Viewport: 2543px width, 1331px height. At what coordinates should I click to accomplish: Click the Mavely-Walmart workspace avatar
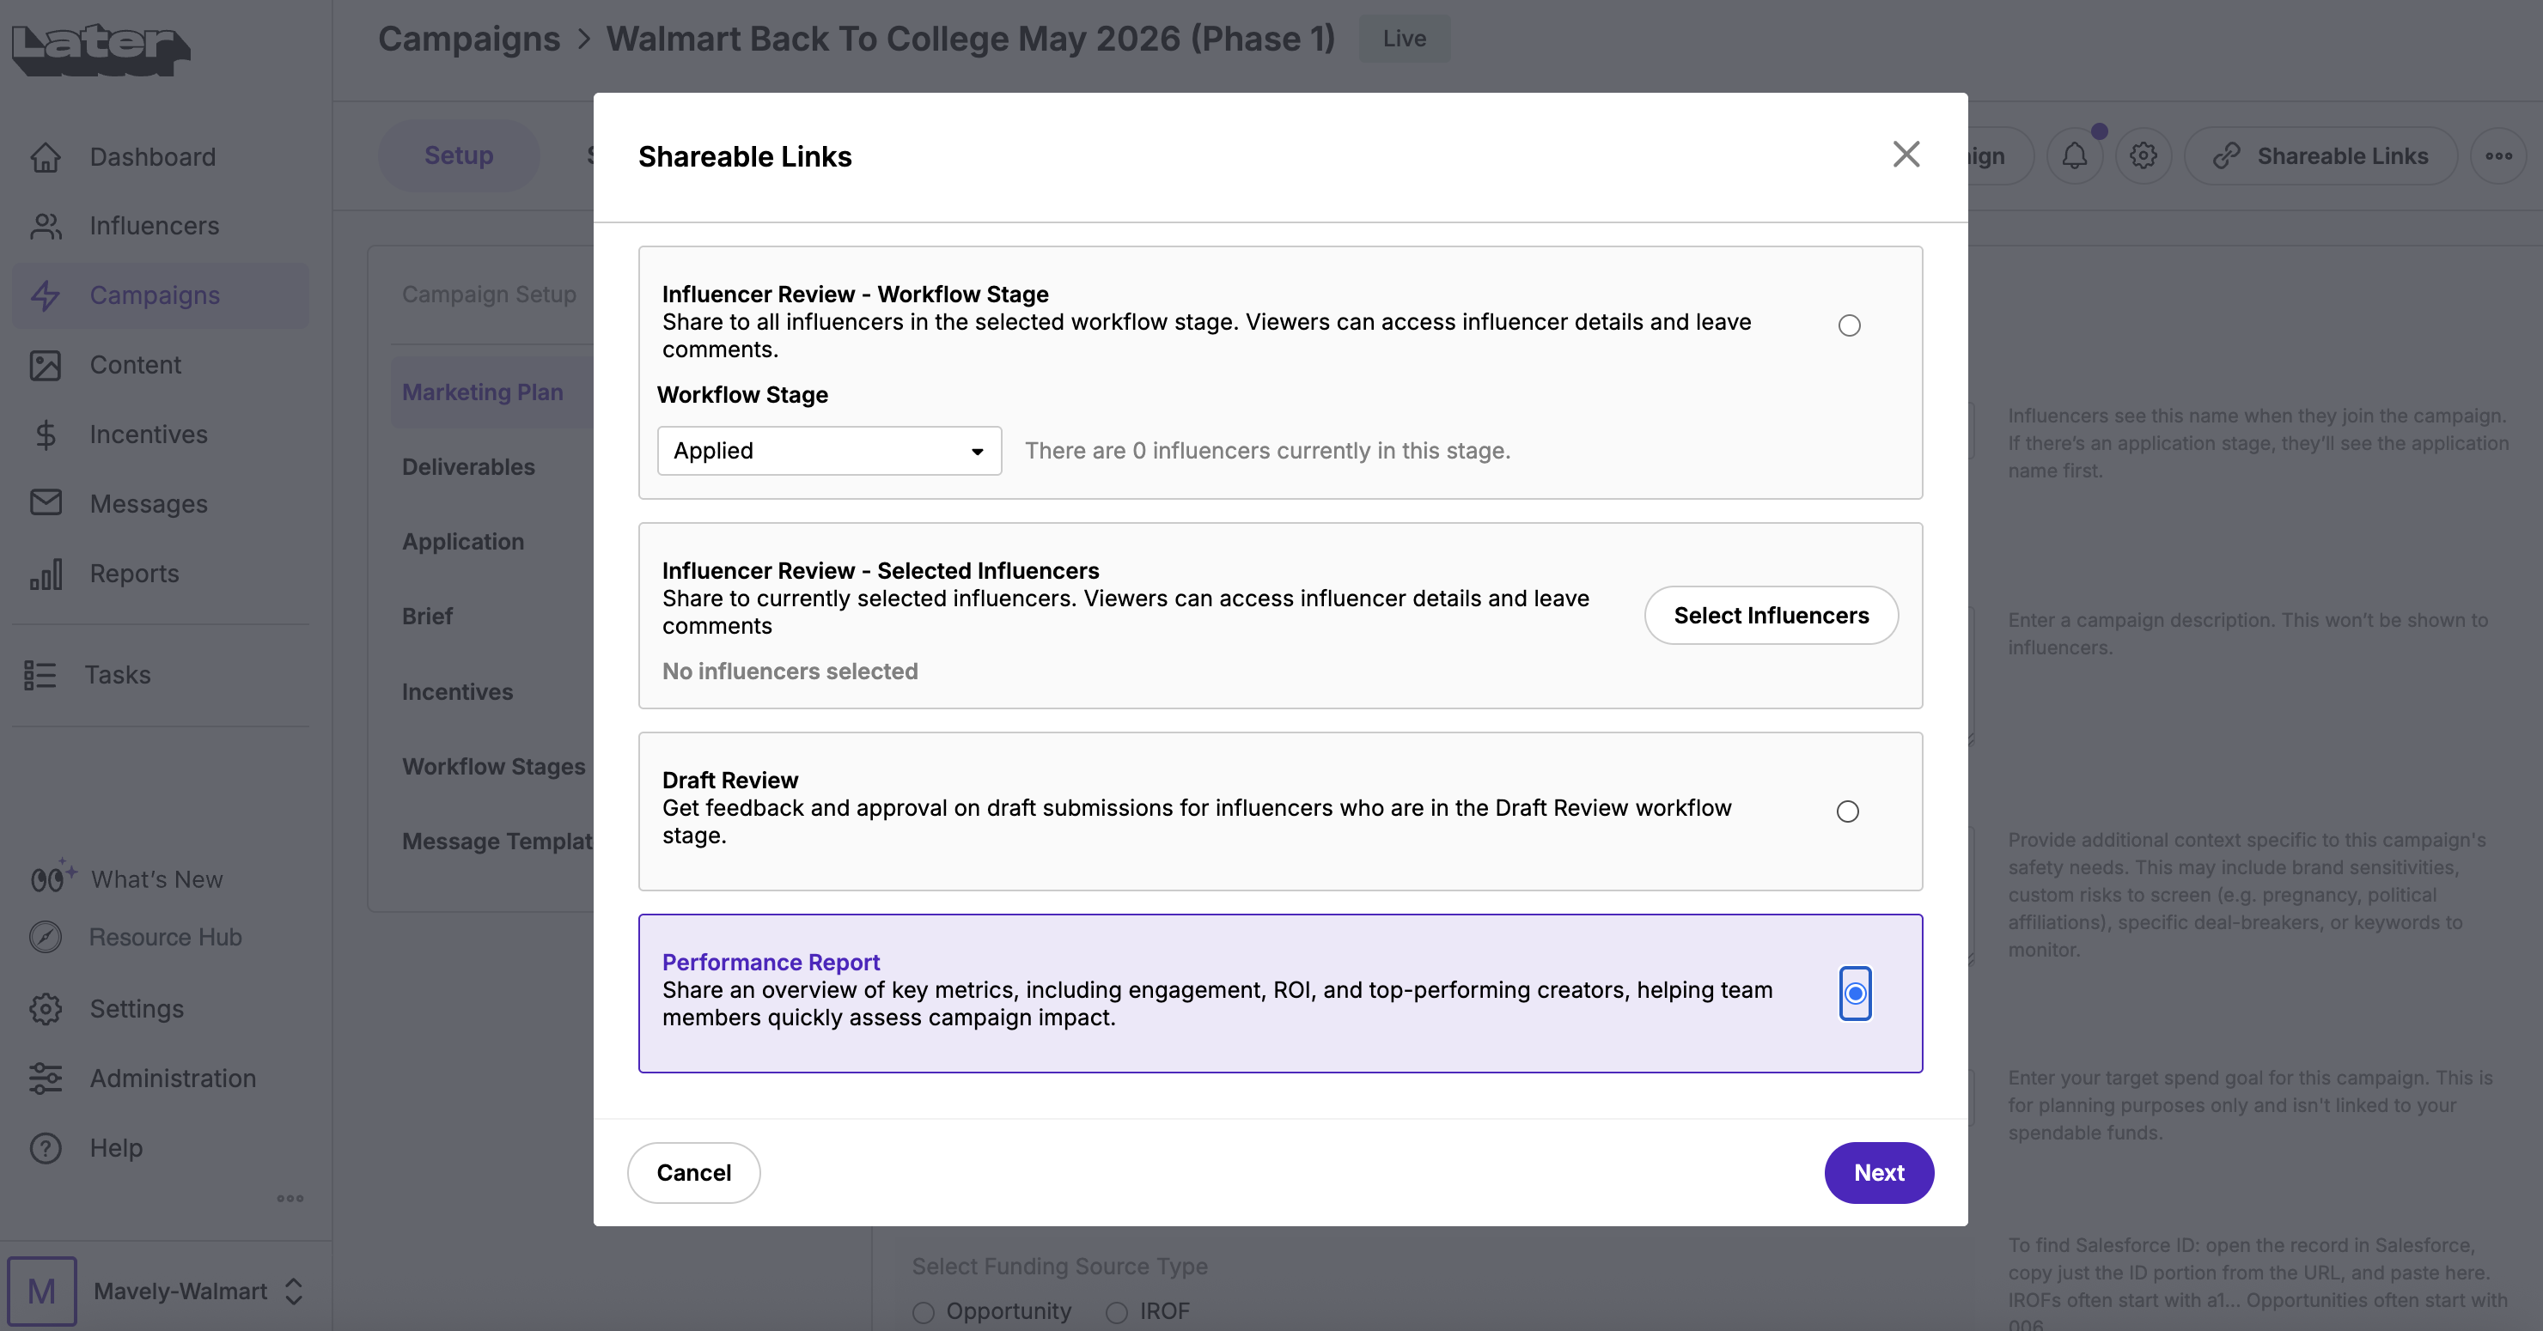tap(41, 1291)
